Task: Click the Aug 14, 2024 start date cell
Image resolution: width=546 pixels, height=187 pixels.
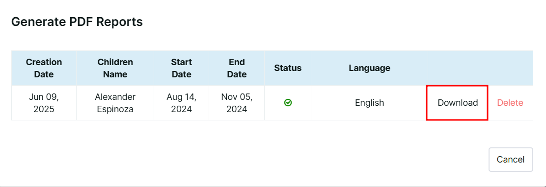Action: coord(181,103)
